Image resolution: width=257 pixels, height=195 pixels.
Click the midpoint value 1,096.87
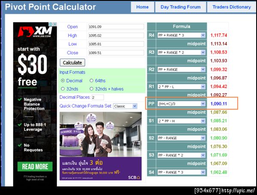tap(218, 78)
